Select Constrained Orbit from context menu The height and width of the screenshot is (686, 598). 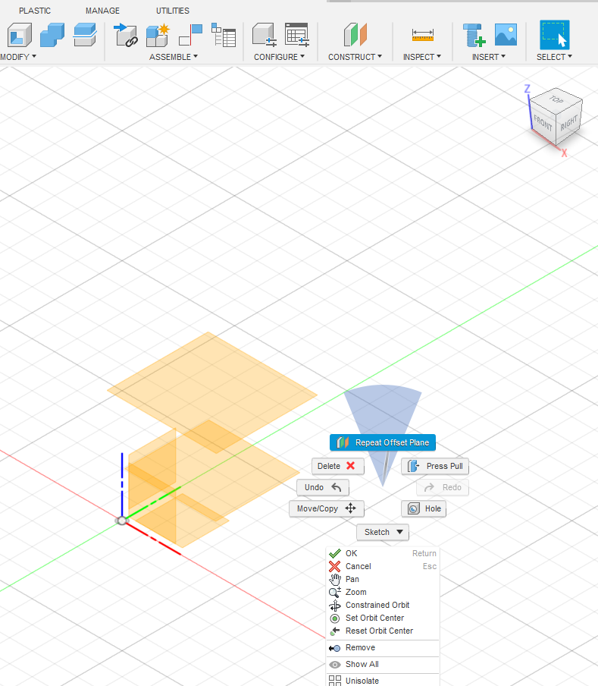click(377, 605)
